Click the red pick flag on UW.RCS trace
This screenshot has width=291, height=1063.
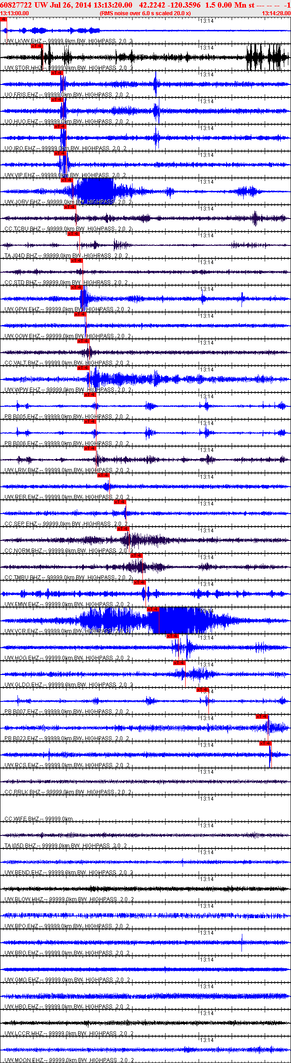pyautogui.click(x=266, y=743)
